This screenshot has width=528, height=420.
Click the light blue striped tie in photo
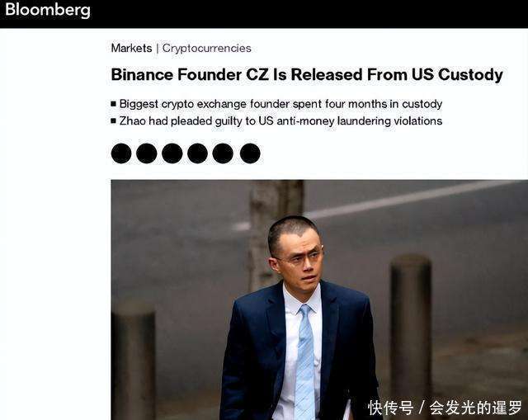tap(305, 362)
